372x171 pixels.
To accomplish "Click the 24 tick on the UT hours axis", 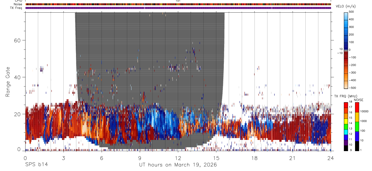I will click(x=330, y=158).
